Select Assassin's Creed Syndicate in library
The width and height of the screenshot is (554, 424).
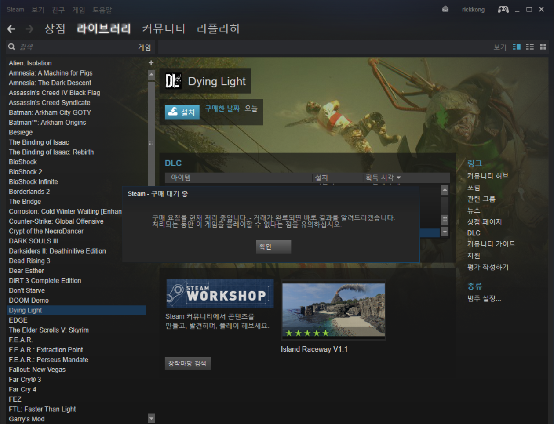point(50,103)
